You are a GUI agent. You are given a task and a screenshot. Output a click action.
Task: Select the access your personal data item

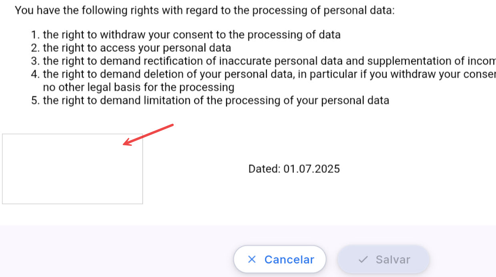[x=137, y=48]
